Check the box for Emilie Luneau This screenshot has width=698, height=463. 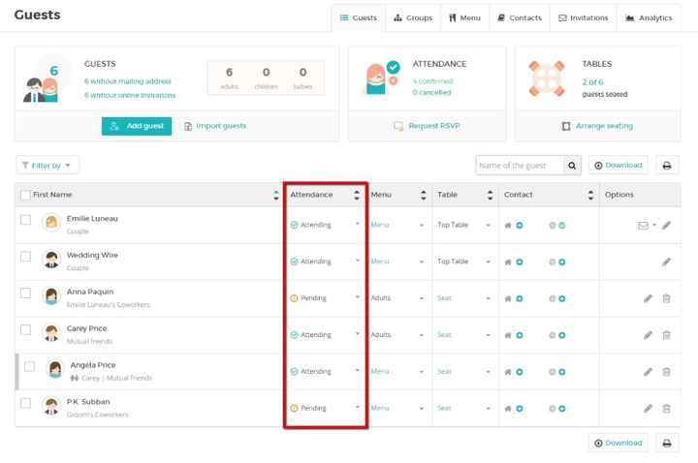(26, 220)
